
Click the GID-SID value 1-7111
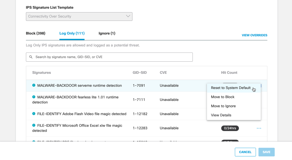[139, 100]
